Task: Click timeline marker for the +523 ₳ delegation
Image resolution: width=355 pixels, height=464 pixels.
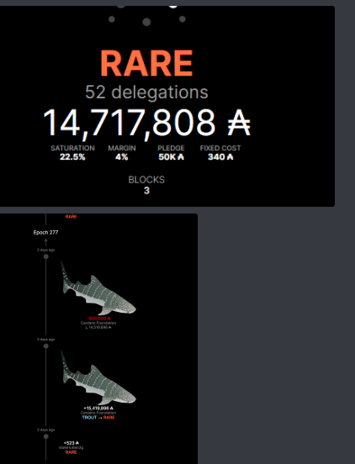Action: tap(46, 436)
